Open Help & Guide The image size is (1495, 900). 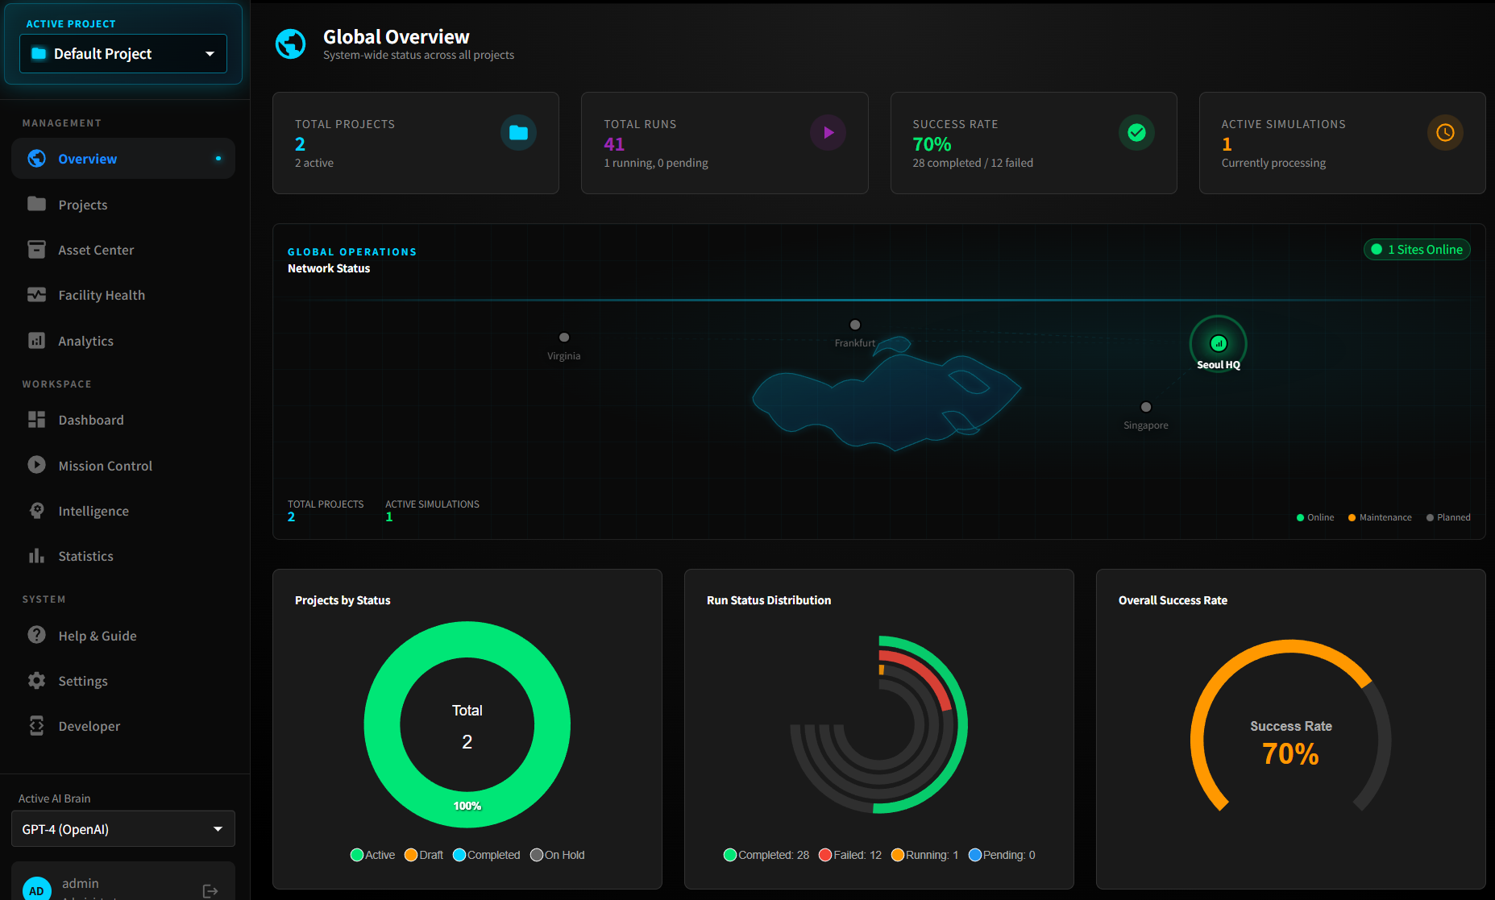tap(97, 636)
